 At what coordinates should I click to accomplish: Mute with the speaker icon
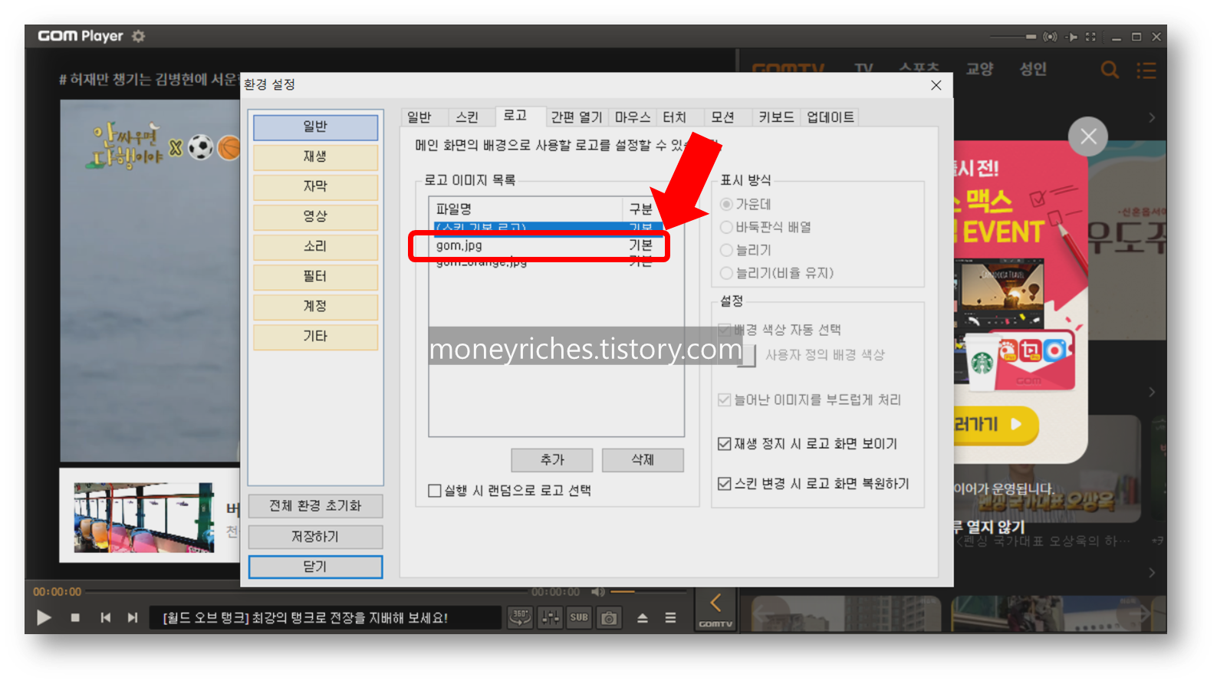[598, 592]
